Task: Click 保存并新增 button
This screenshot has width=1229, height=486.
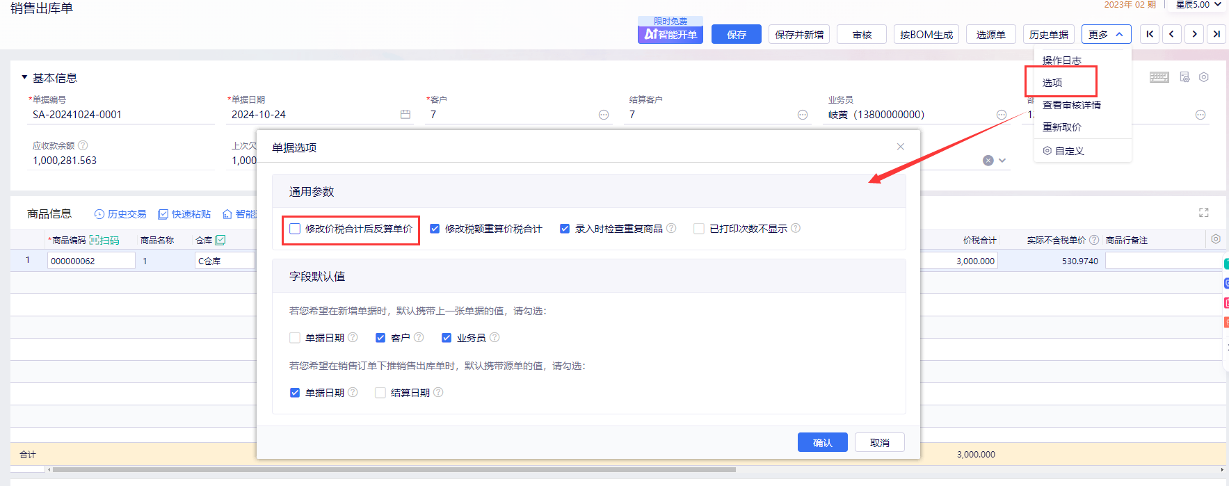Action: point(799,34)
